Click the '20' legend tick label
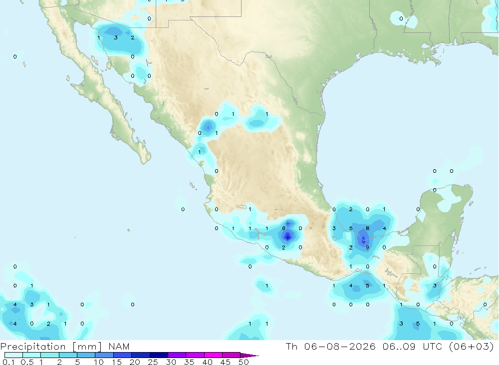The width and height of the screenshot is (499, 365). tap(135, 362)
